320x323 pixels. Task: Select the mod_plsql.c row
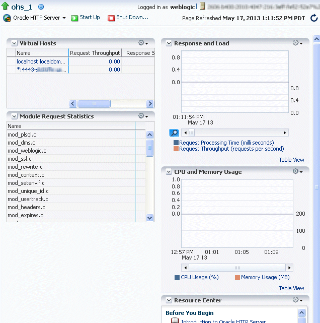[76, 135]
